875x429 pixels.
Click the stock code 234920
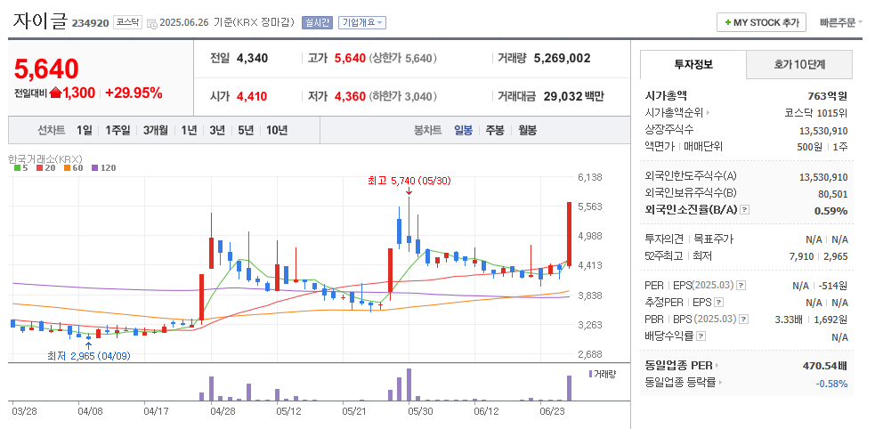click(91, 23)
